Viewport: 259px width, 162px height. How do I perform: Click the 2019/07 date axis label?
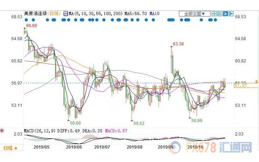tap(102, 147)
